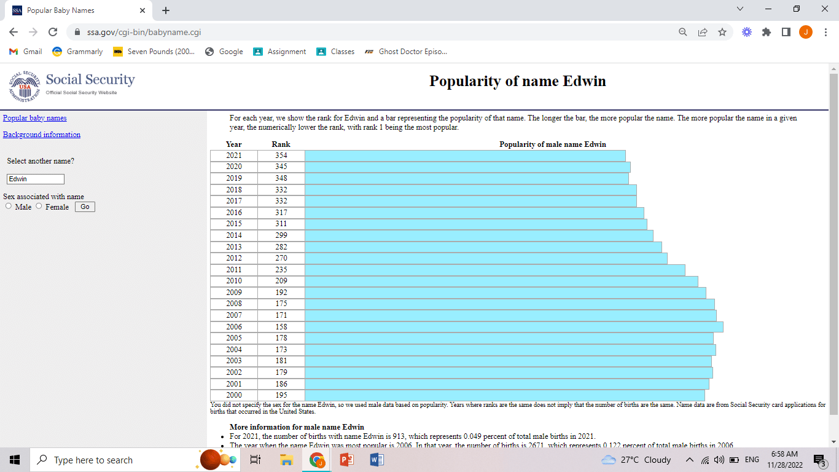
Task: Open the Grammarly bookmark
Action: click(x=78, y=52)
